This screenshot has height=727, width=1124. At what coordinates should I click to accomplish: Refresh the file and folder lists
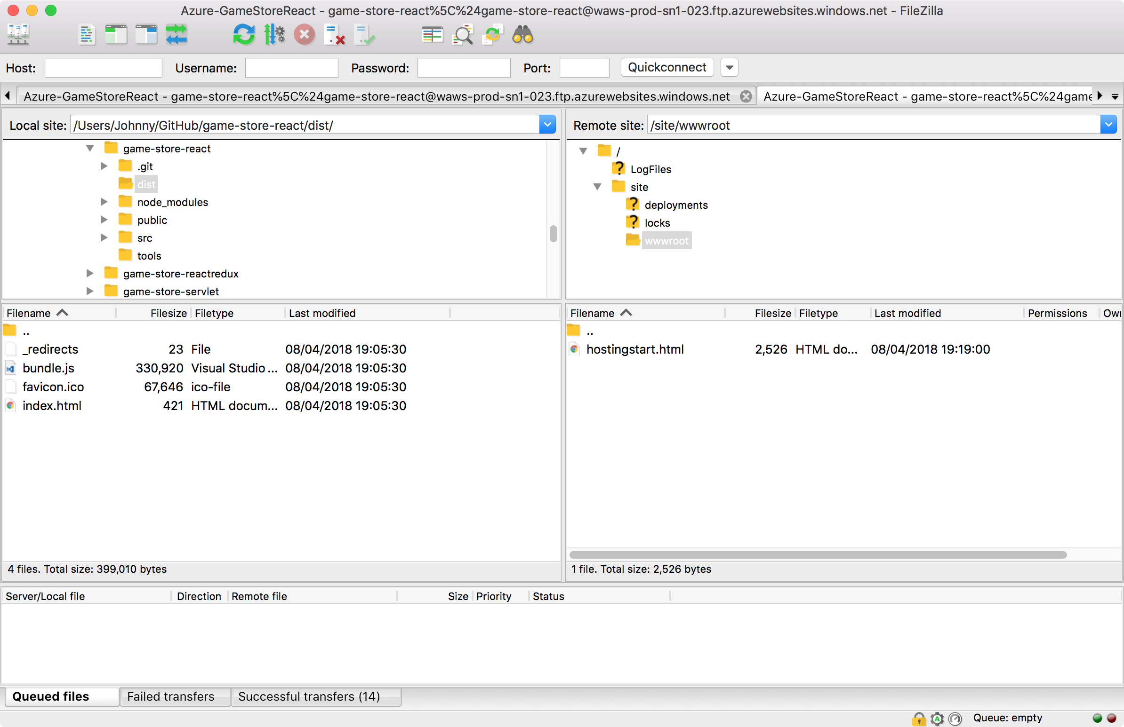(244, 35)
